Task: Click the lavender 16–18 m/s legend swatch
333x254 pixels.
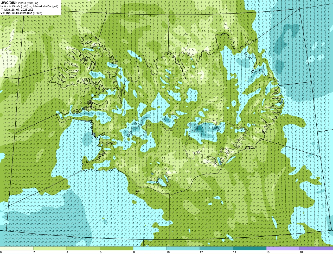Action: point(283,249)
